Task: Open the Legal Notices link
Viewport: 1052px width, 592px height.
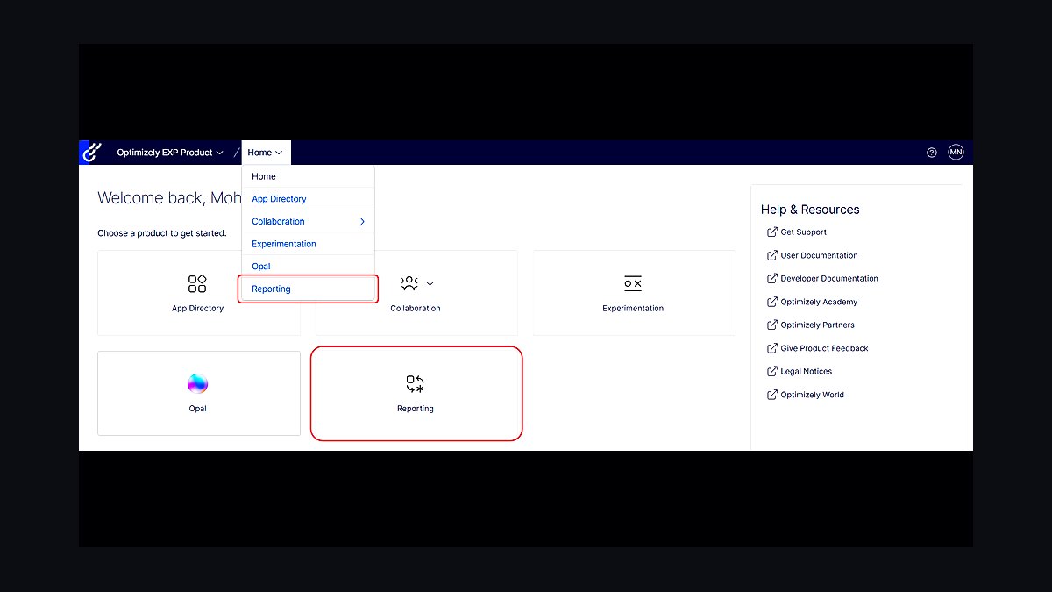Action: coord(807,372)
